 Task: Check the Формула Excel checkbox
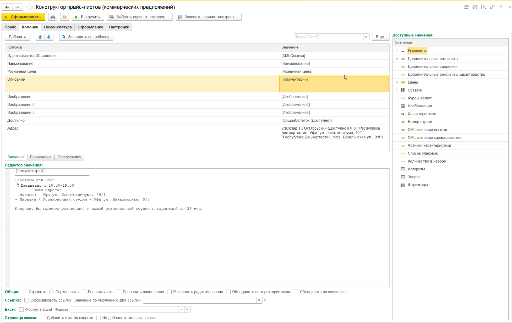tap(21, 309)
